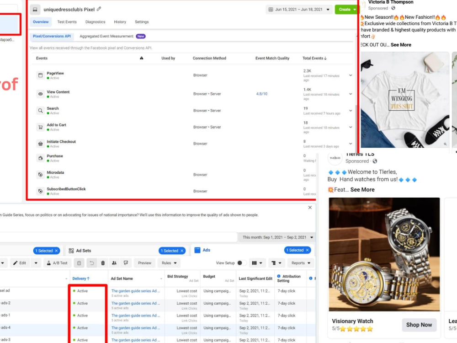The height and width of the screenshot is (343, 457).
Task: Open the Diagnostics tab
Action: point(96,22)
